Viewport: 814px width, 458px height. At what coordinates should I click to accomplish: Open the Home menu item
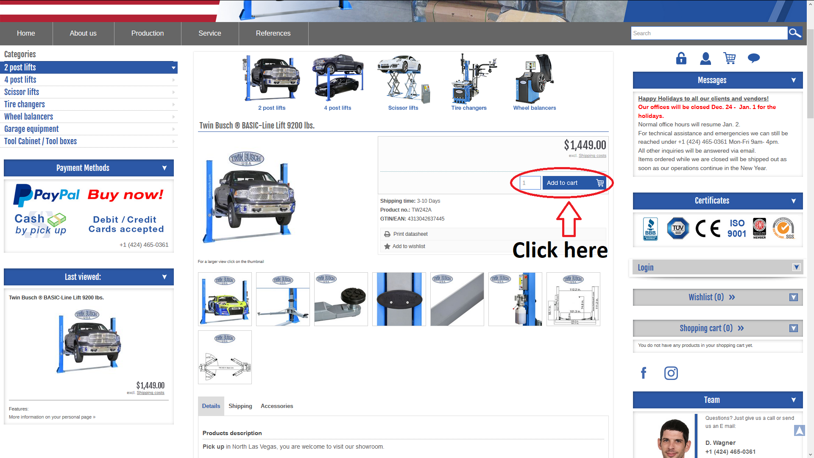pos(26,33)
